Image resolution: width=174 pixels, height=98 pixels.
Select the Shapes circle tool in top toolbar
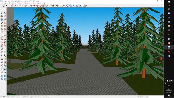click(x=26, y=5)
